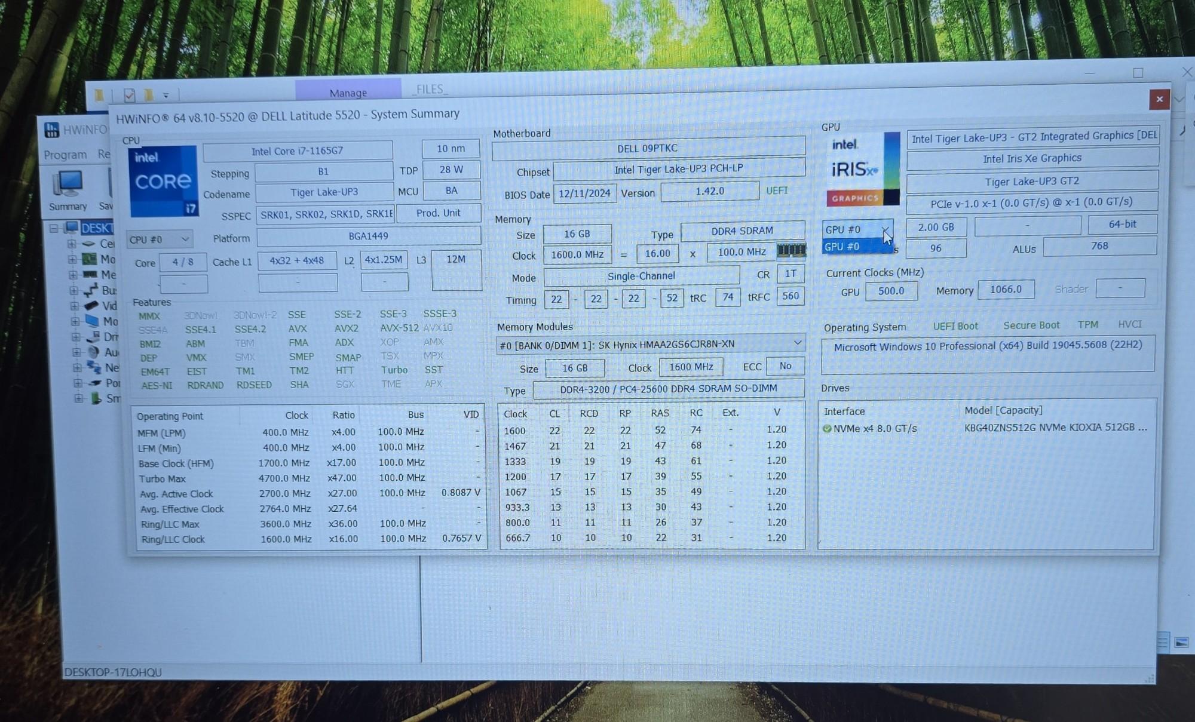1195x722 pixels.
Task: Click the new folder icon in Explorer quick access
Action: 148,94
